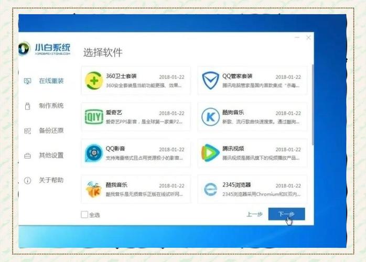Screen dimensions: 366x262
Task: Click the description under 爱奇艺
Action: tap(144, 122)
